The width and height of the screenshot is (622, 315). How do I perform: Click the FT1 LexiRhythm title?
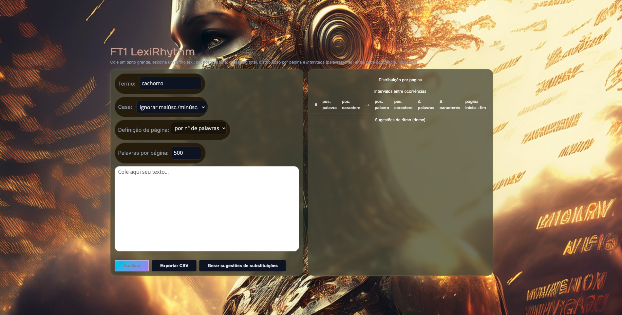pos(152,52)
